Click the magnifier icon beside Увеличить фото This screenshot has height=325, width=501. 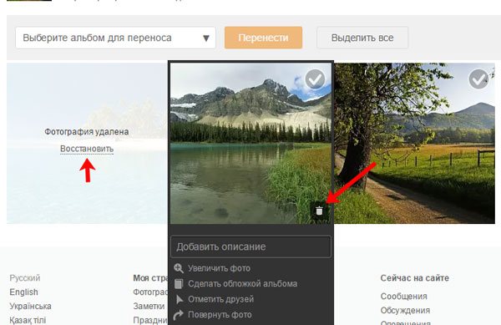179,268
